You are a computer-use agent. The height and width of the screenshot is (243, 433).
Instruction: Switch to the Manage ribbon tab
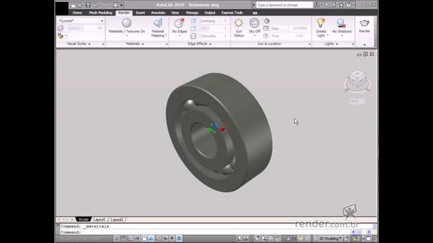192,13
